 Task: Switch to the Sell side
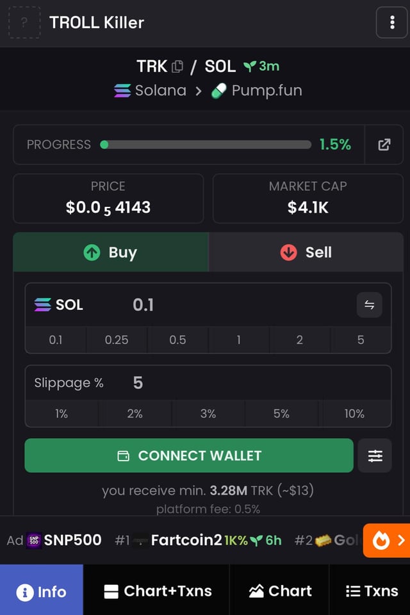pos(306,252)
